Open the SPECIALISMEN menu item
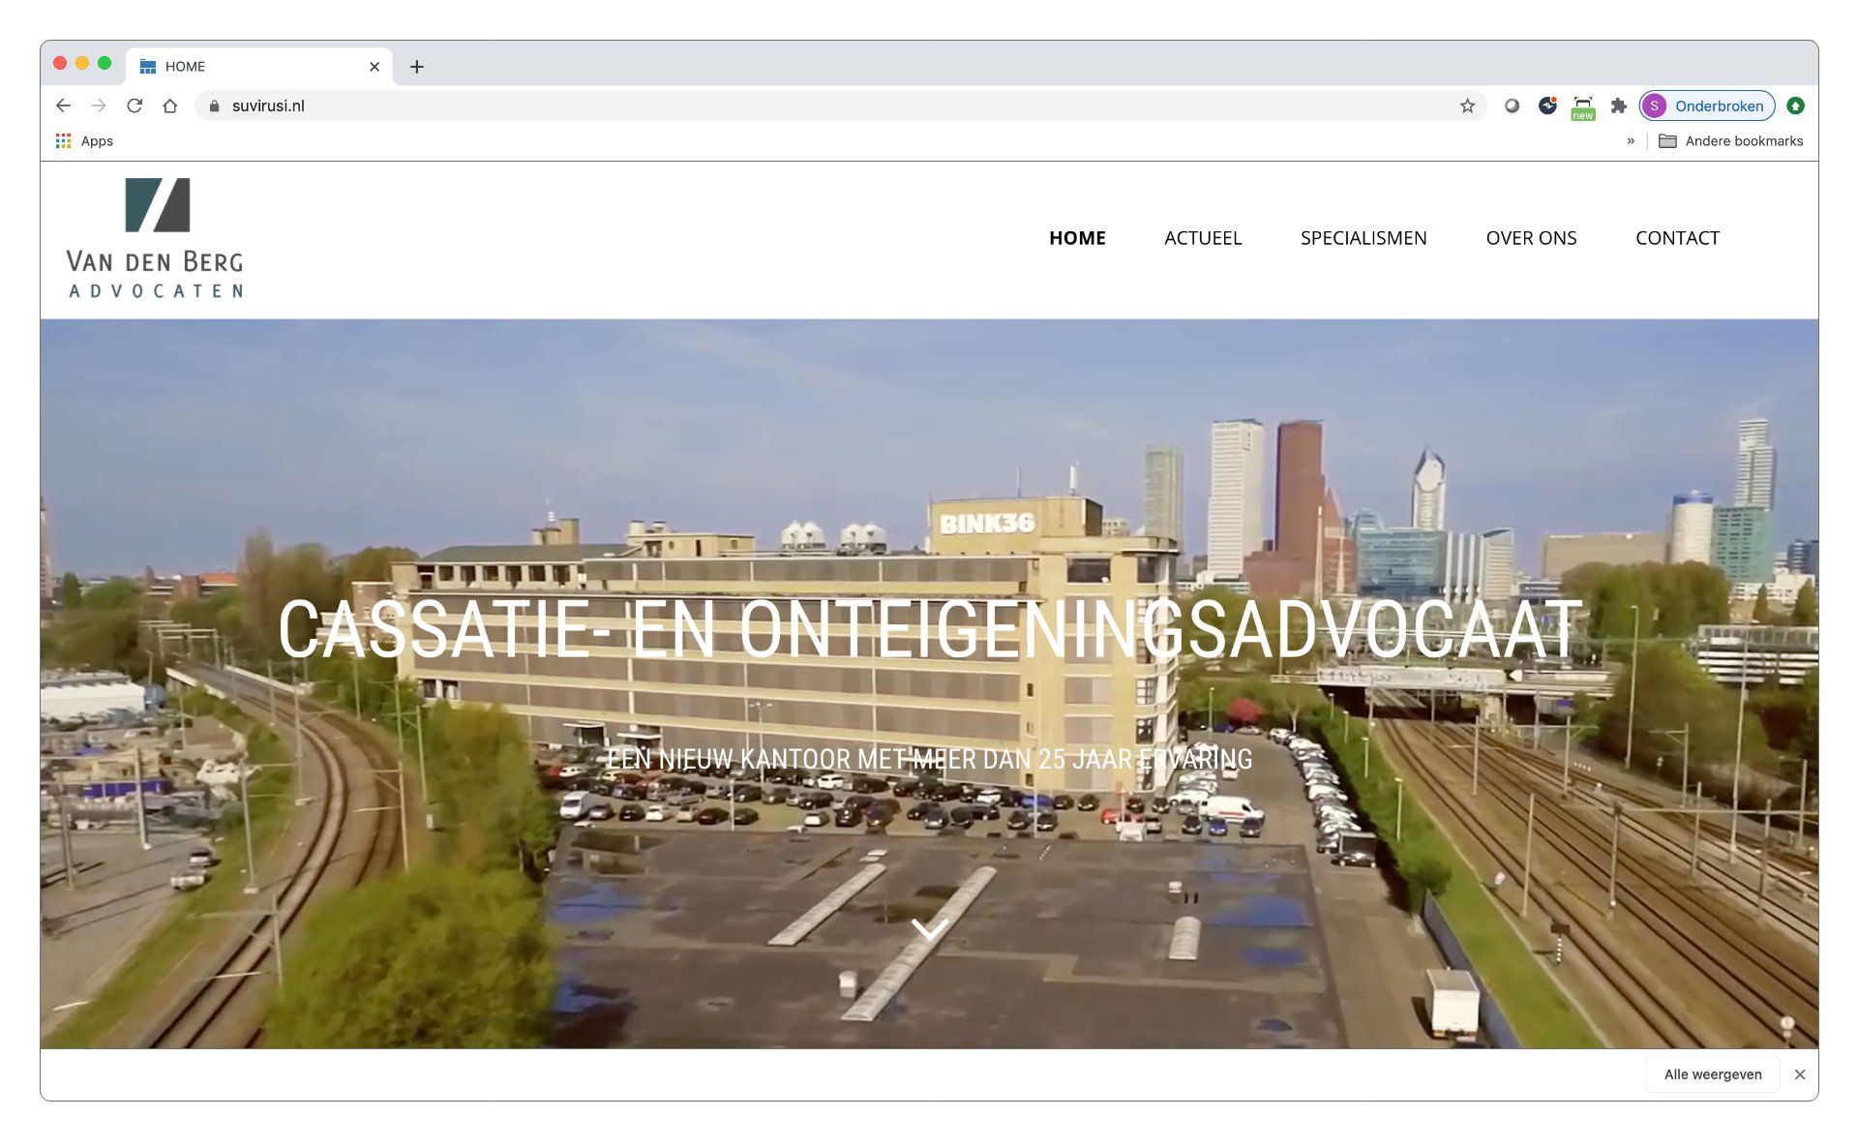 (x=1363, y=238)
